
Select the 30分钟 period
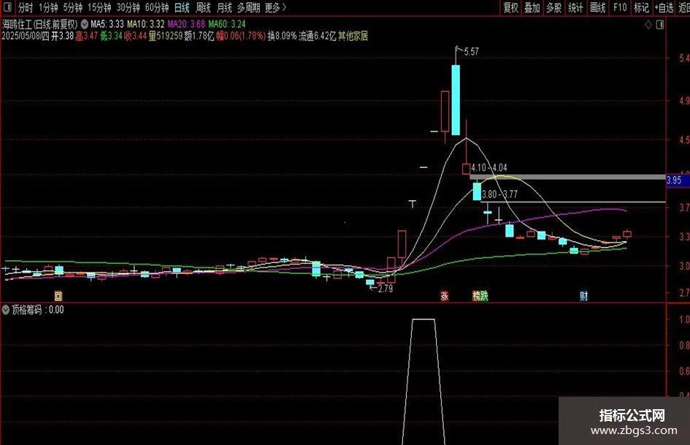(128, 7)
